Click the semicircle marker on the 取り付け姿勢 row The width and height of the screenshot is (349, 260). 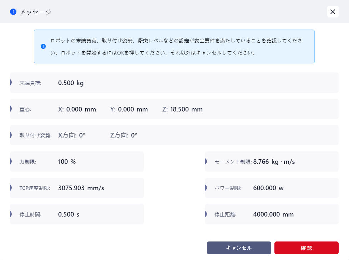[11, 135]
